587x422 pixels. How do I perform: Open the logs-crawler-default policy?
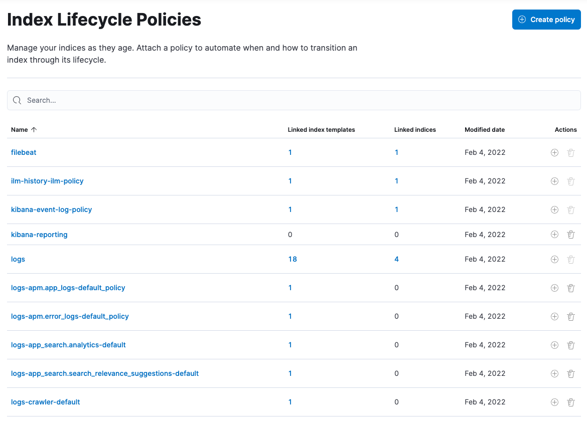45,402
